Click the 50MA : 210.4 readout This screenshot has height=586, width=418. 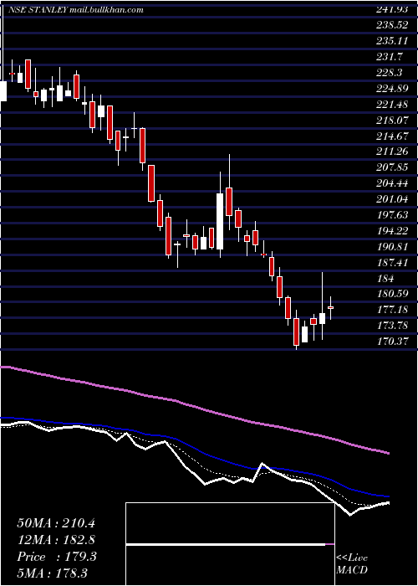point(56,523)
